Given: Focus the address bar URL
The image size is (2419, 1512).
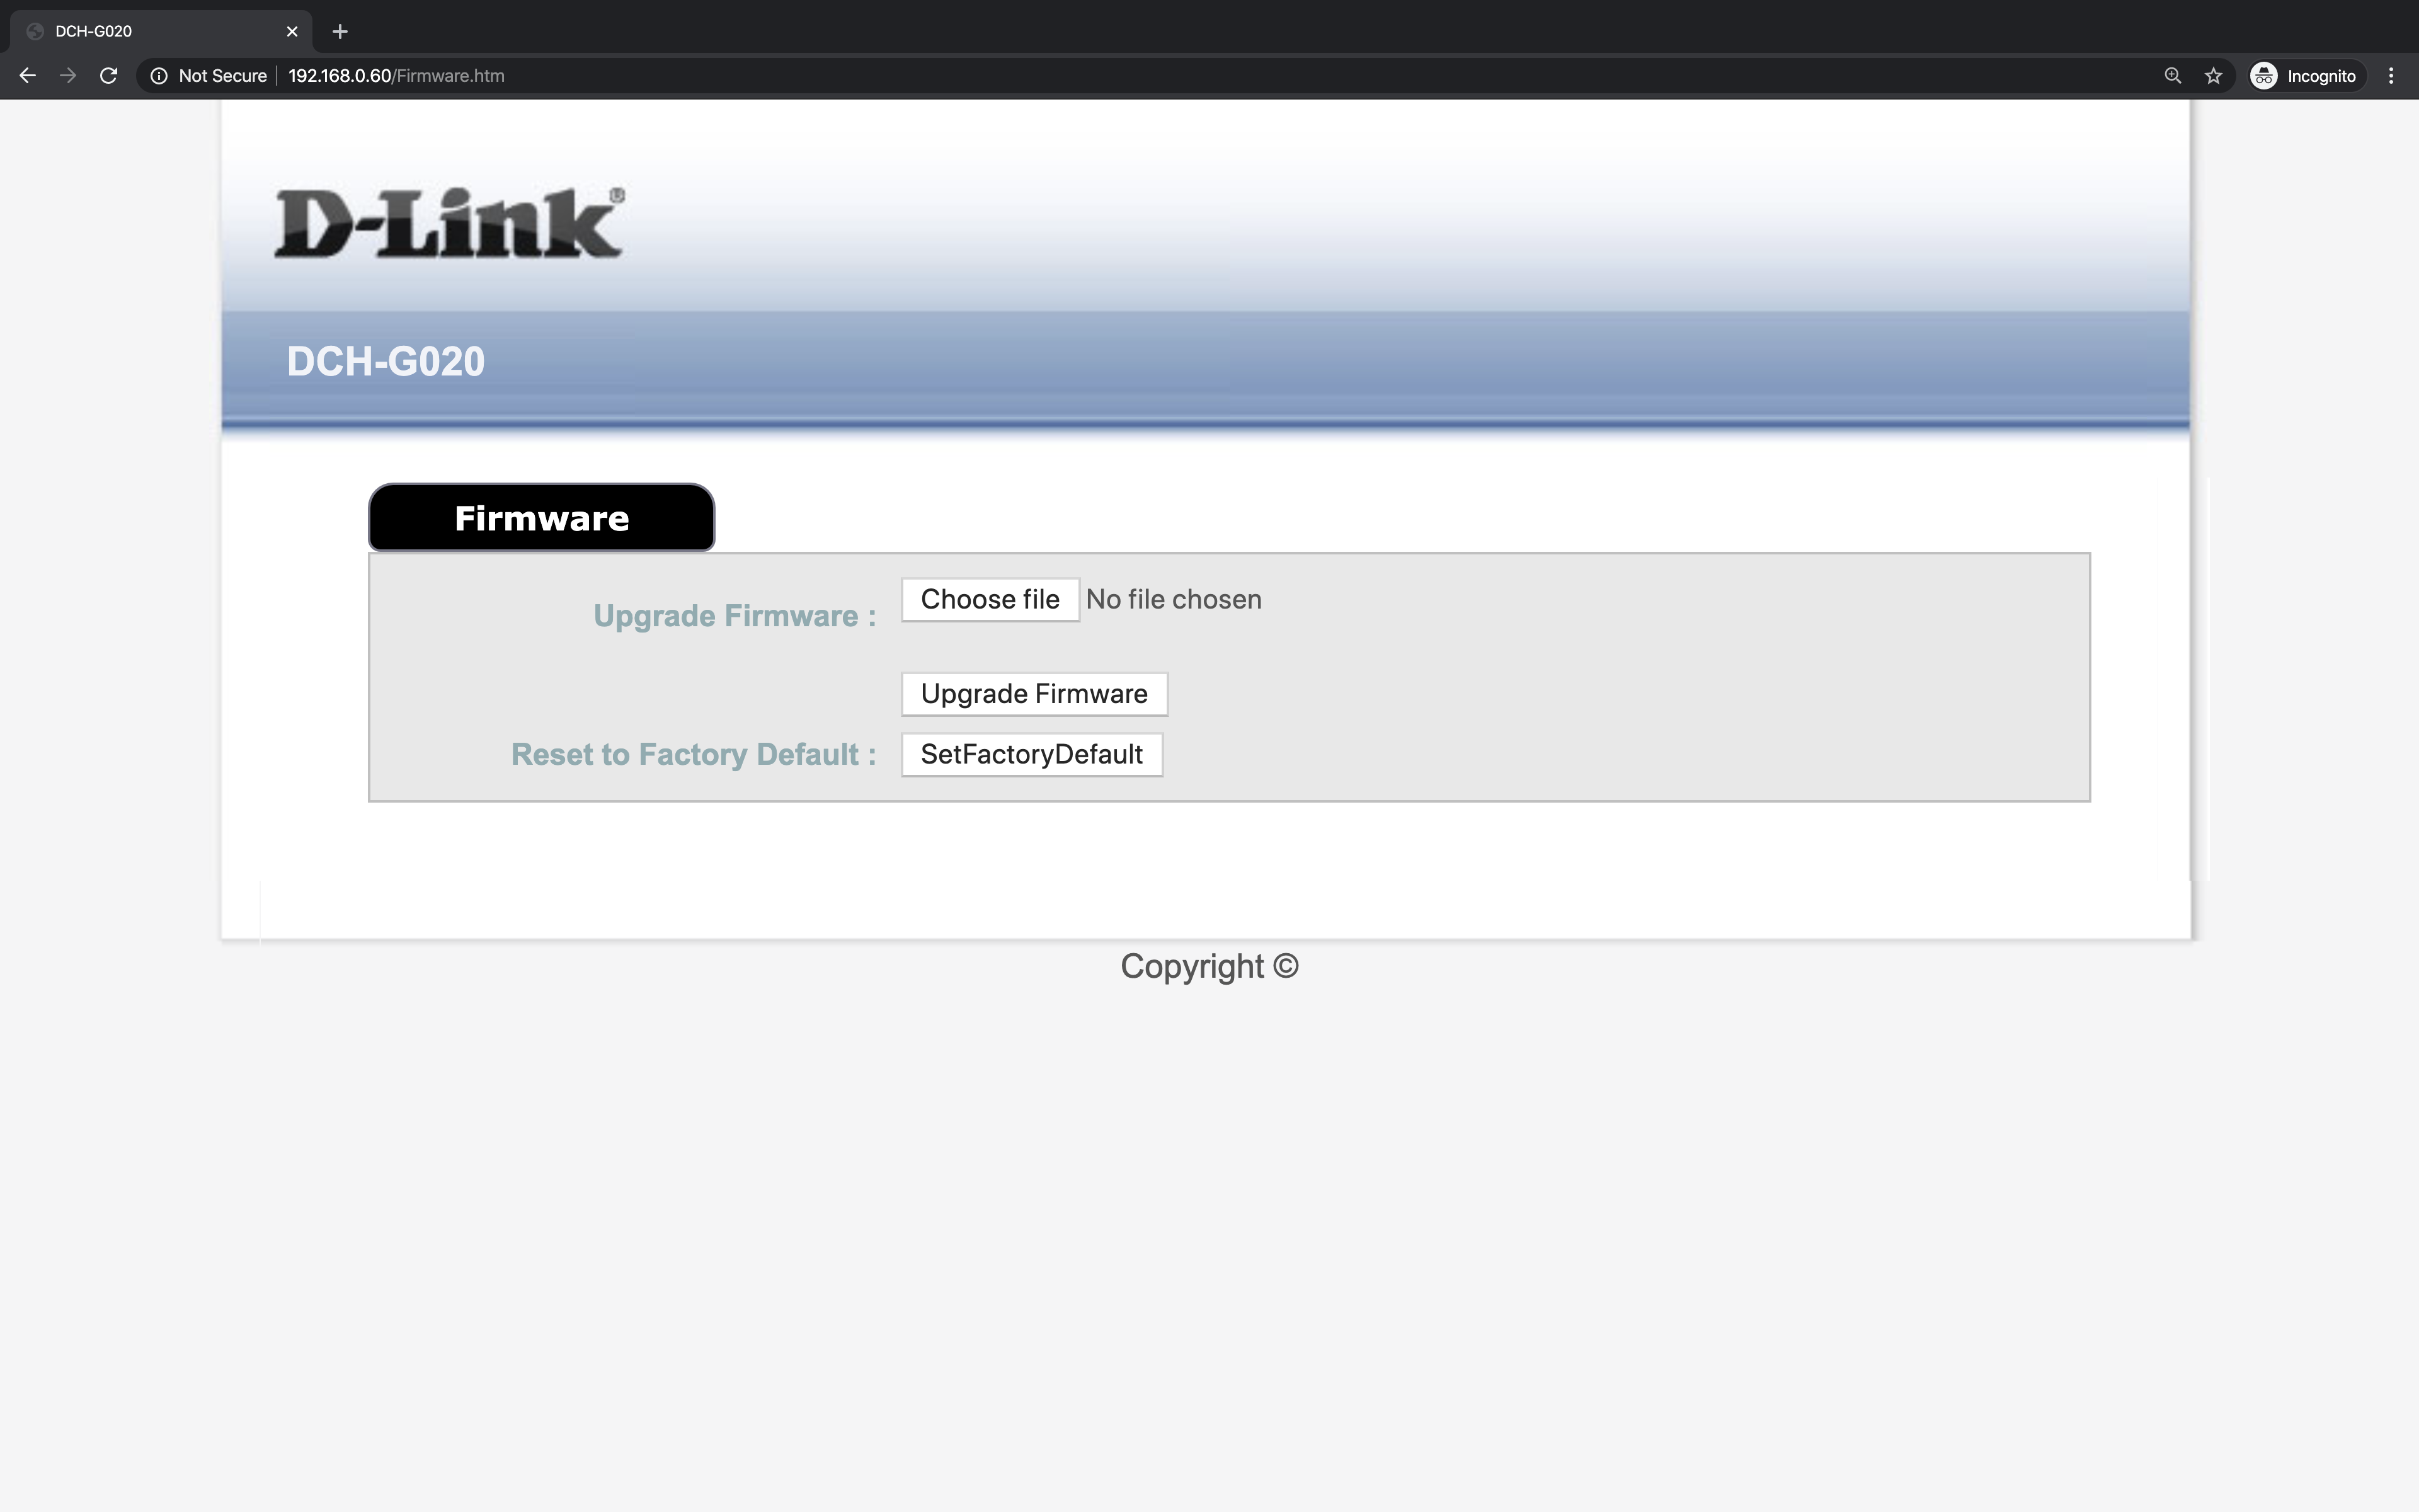Looking at the screenshot, I should click(396, 76).
